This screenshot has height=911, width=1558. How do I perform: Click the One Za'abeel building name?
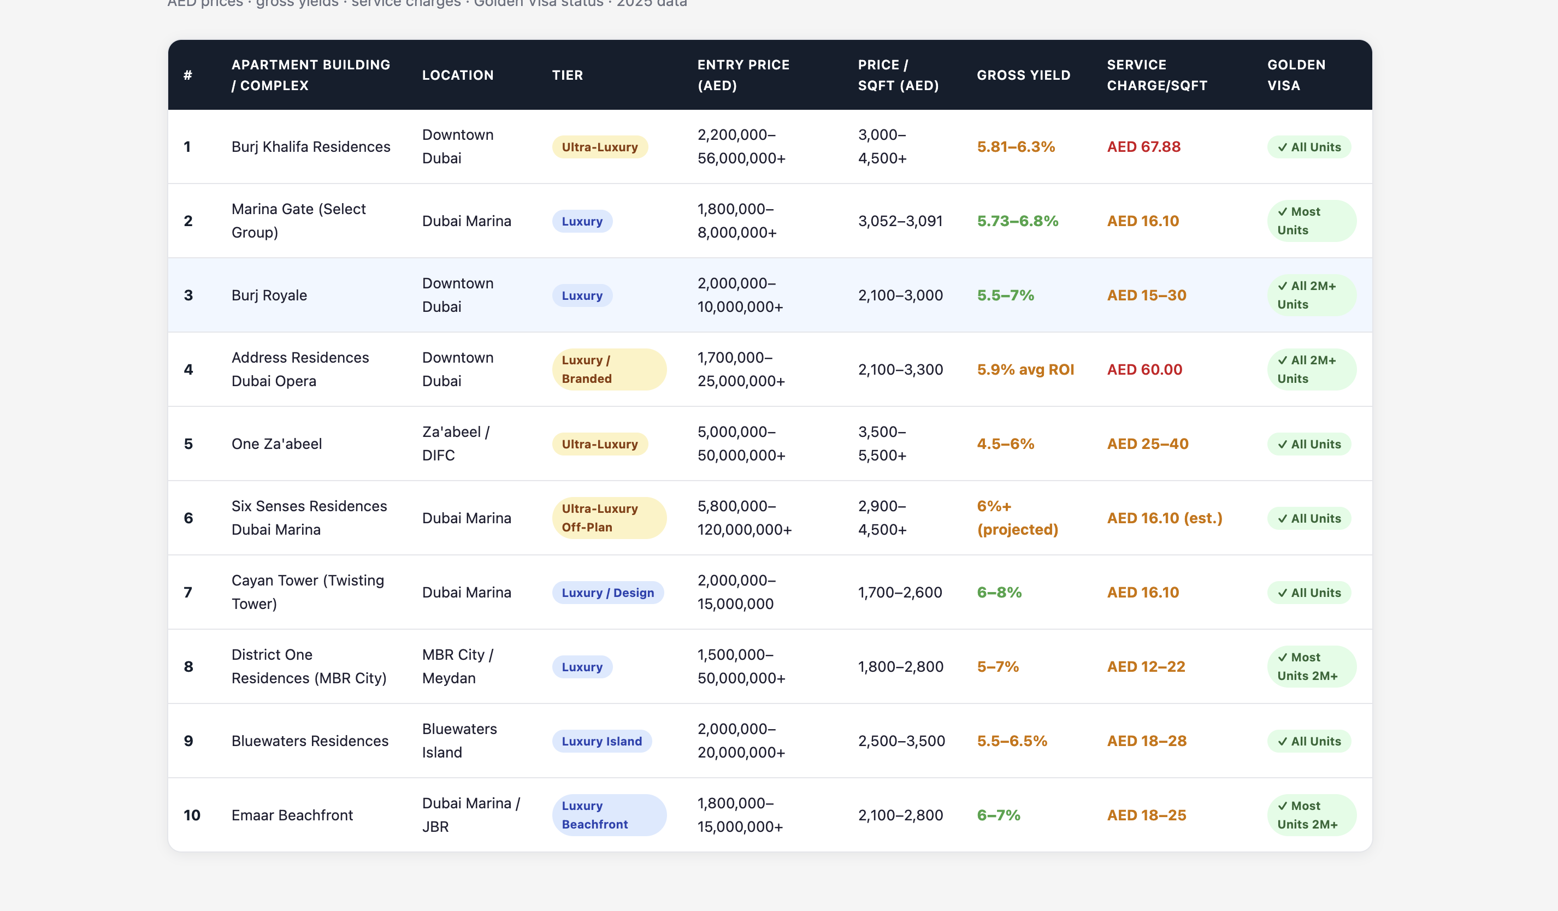[276, 443]
